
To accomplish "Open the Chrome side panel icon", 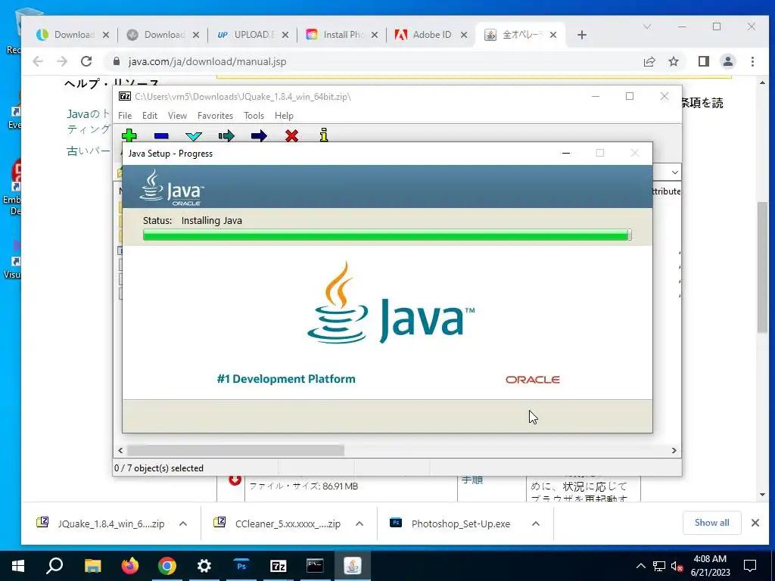I will click(704, 61).
